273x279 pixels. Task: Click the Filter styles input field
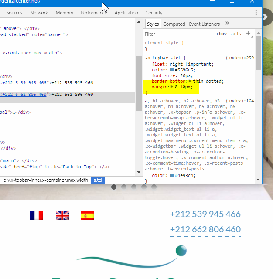(x=179, y=34)
